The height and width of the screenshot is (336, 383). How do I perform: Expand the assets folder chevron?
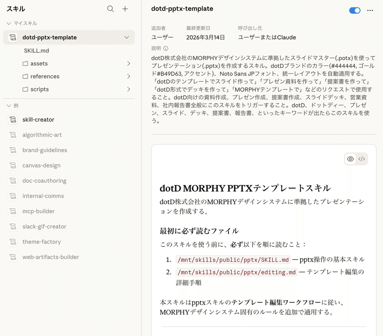click(129, 63)
